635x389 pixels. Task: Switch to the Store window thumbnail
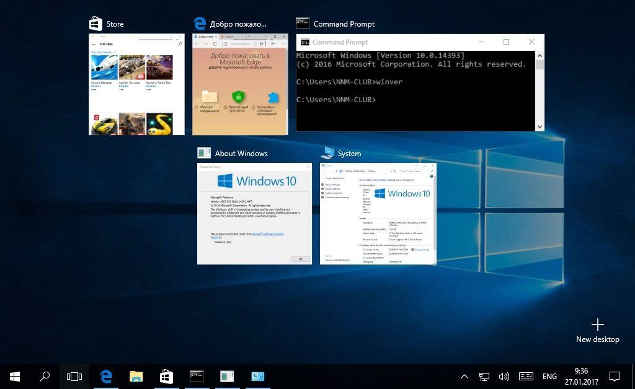click(136, 84)
